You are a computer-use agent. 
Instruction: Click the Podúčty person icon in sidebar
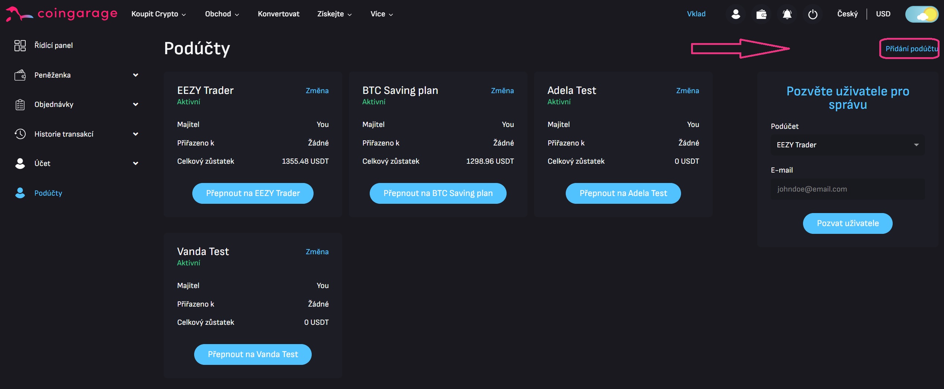pos(20,193)
